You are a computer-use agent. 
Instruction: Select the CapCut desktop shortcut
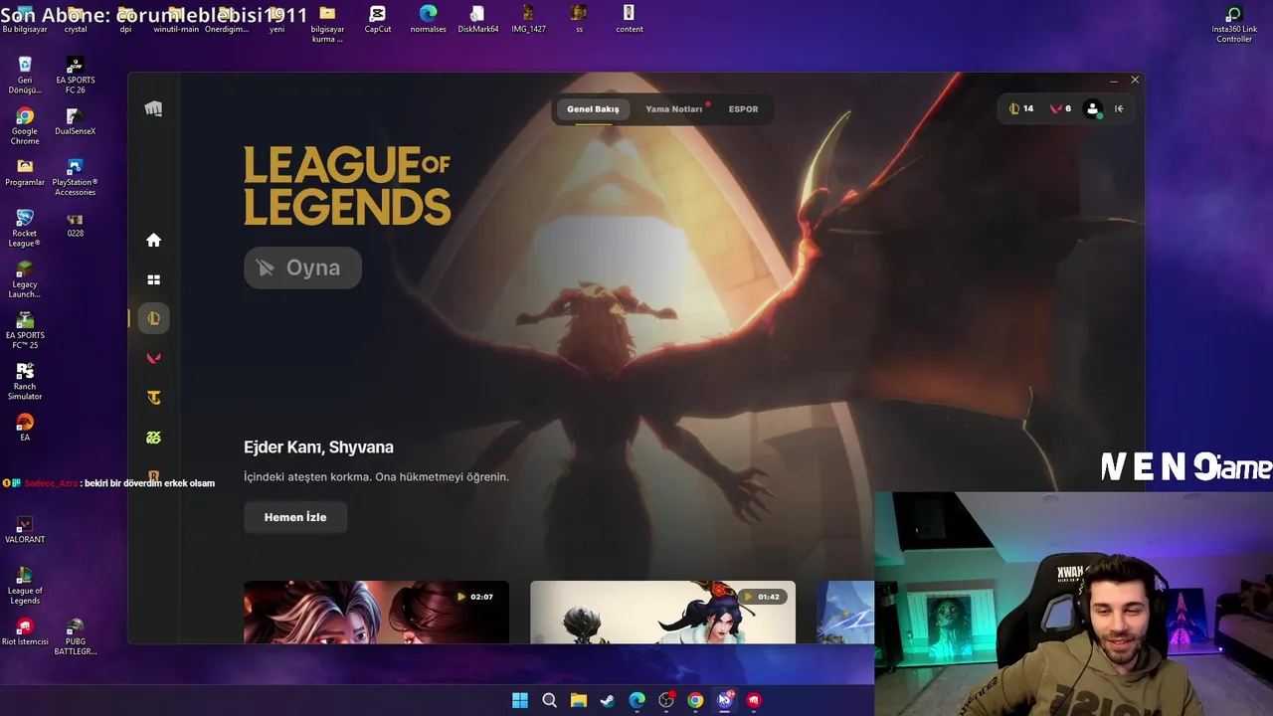(377, 19)
